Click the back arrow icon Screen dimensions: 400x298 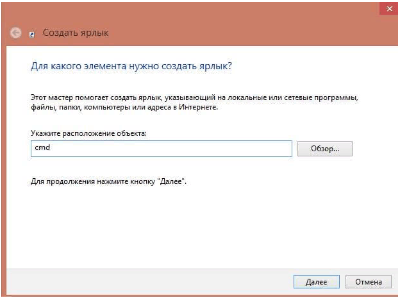click(x=15, y=33)
